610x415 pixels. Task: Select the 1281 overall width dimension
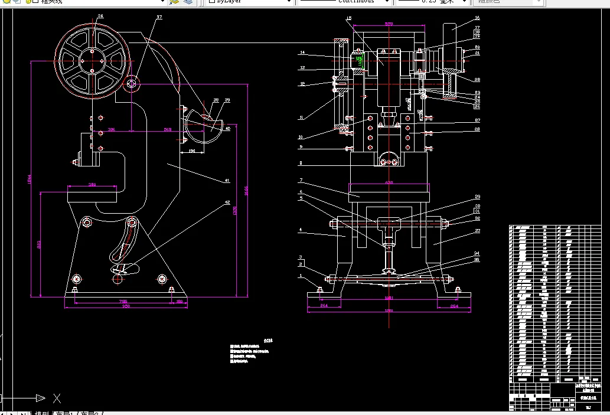point(389,311)
